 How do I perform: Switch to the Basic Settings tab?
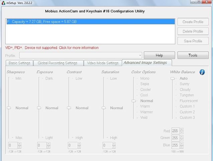tap(19, 63)
